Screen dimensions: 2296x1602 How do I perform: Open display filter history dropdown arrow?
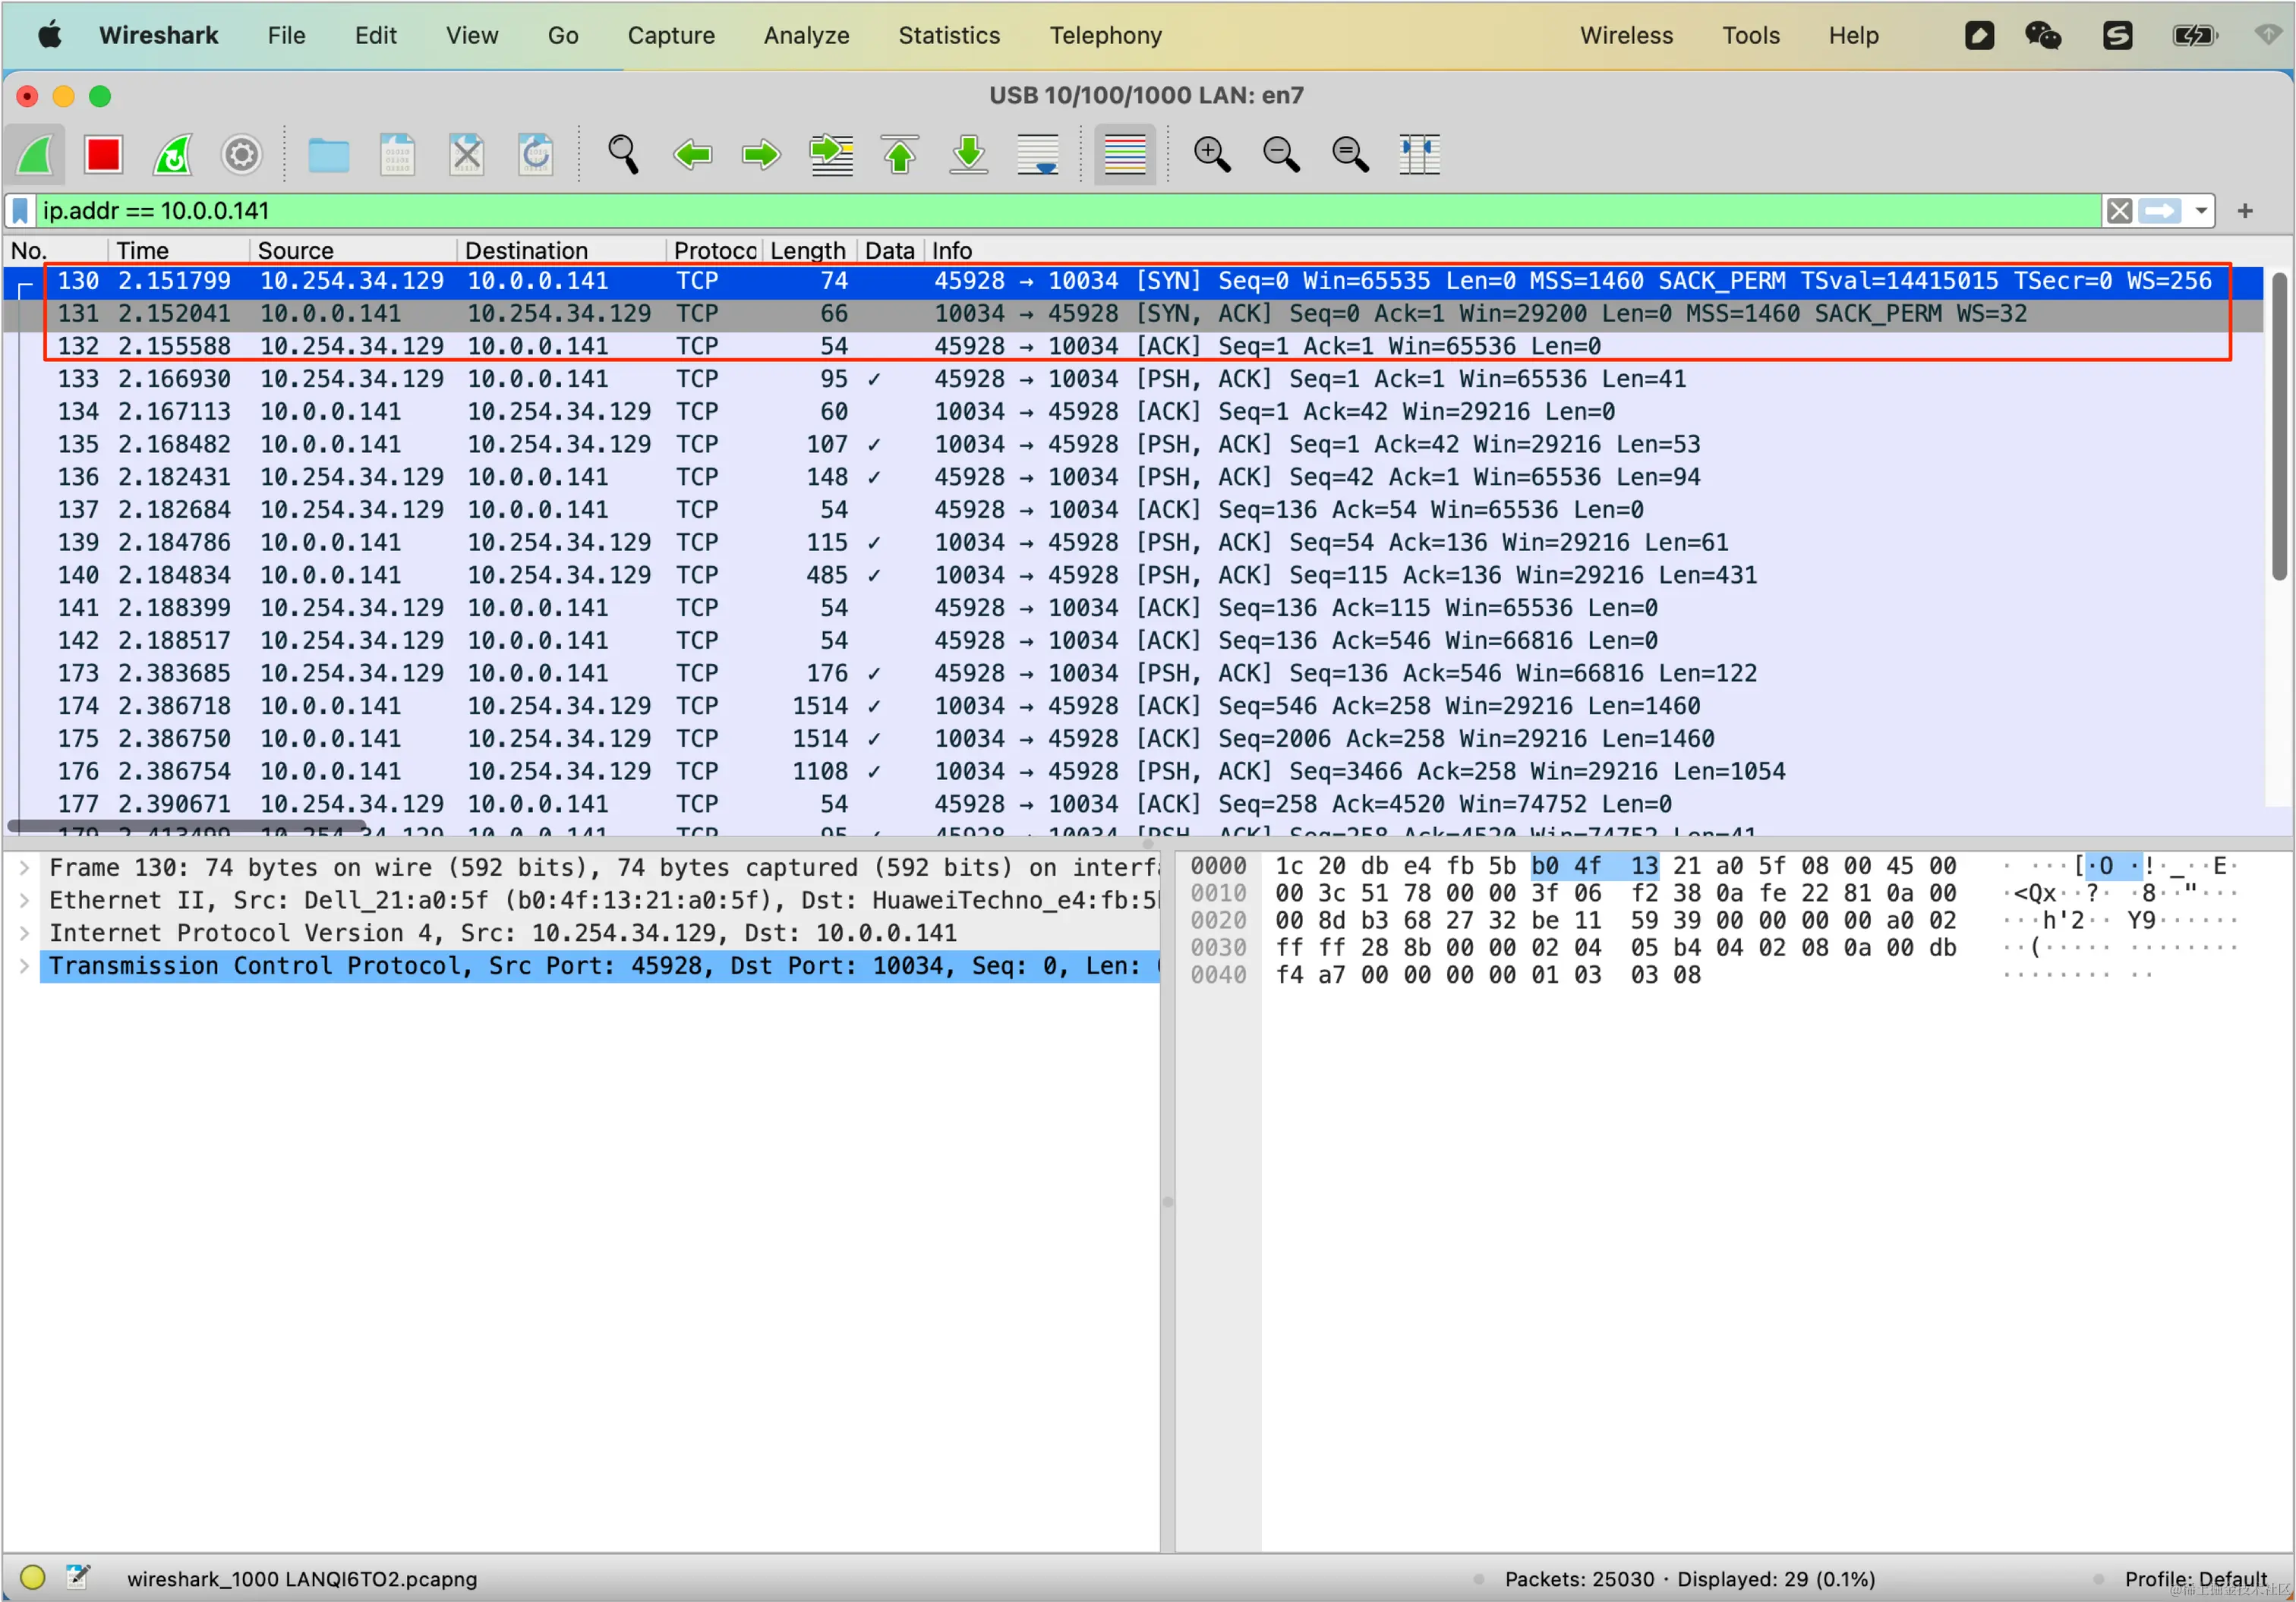point(2201,211)
